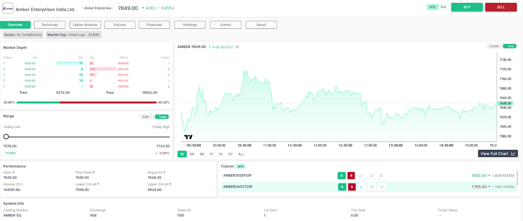Switch exchange to BSE

[x=443, y=7]
